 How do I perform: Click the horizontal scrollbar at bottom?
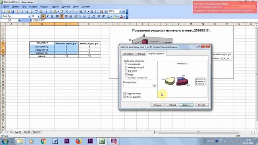pos(198,132)
